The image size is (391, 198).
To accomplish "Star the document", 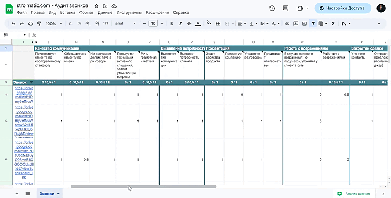I will pos(96,6).
